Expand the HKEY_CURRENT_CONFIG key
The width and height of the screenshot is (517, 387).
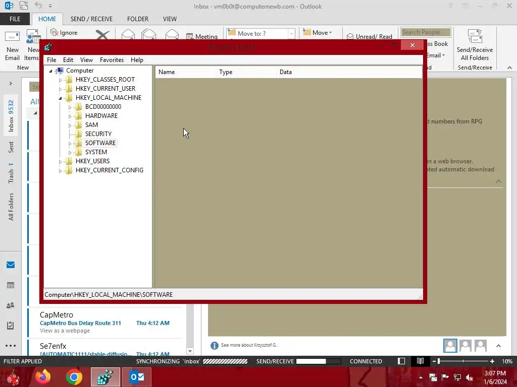pyautogui.click(x=60, y=171)
